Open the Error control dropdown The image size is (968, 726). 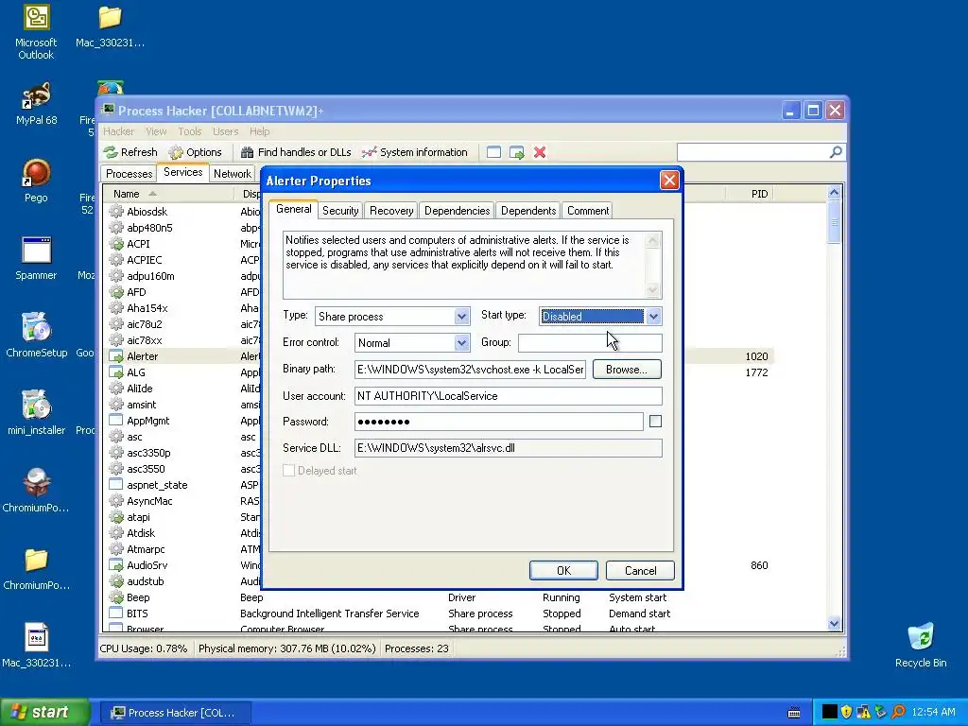click(461, 342)
